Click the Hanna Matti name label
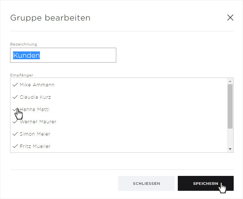Screen dimensions: 243x199 pos(35,110)
